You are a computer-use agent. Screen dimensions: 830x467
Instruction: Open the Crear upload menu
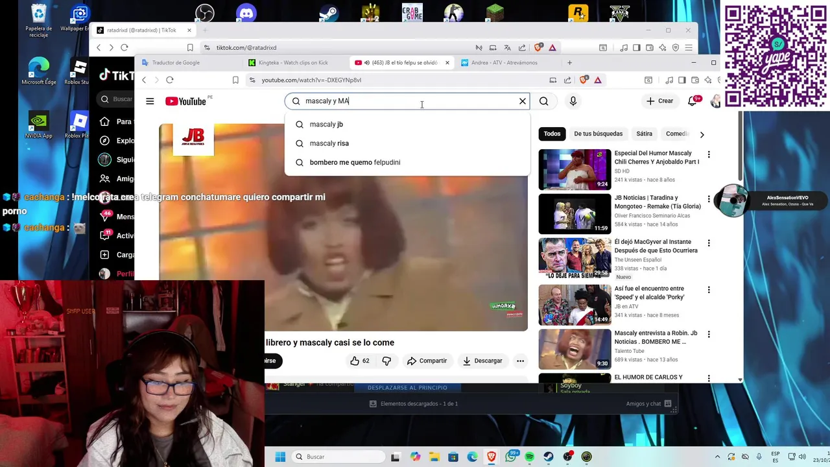click(x=659, y=101)
